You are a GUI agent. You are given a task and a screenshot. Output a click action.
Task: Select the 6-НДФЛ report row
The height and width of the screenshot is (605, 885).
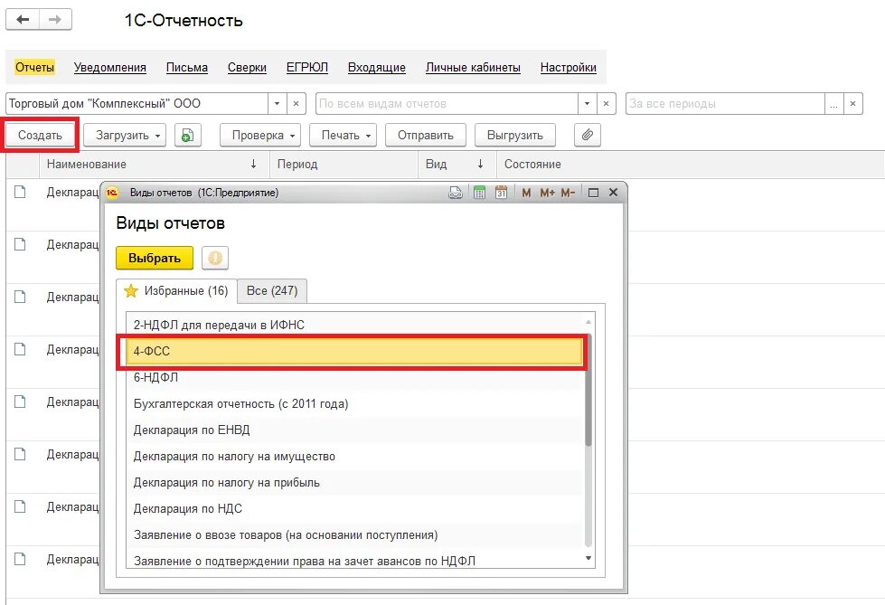354,377
